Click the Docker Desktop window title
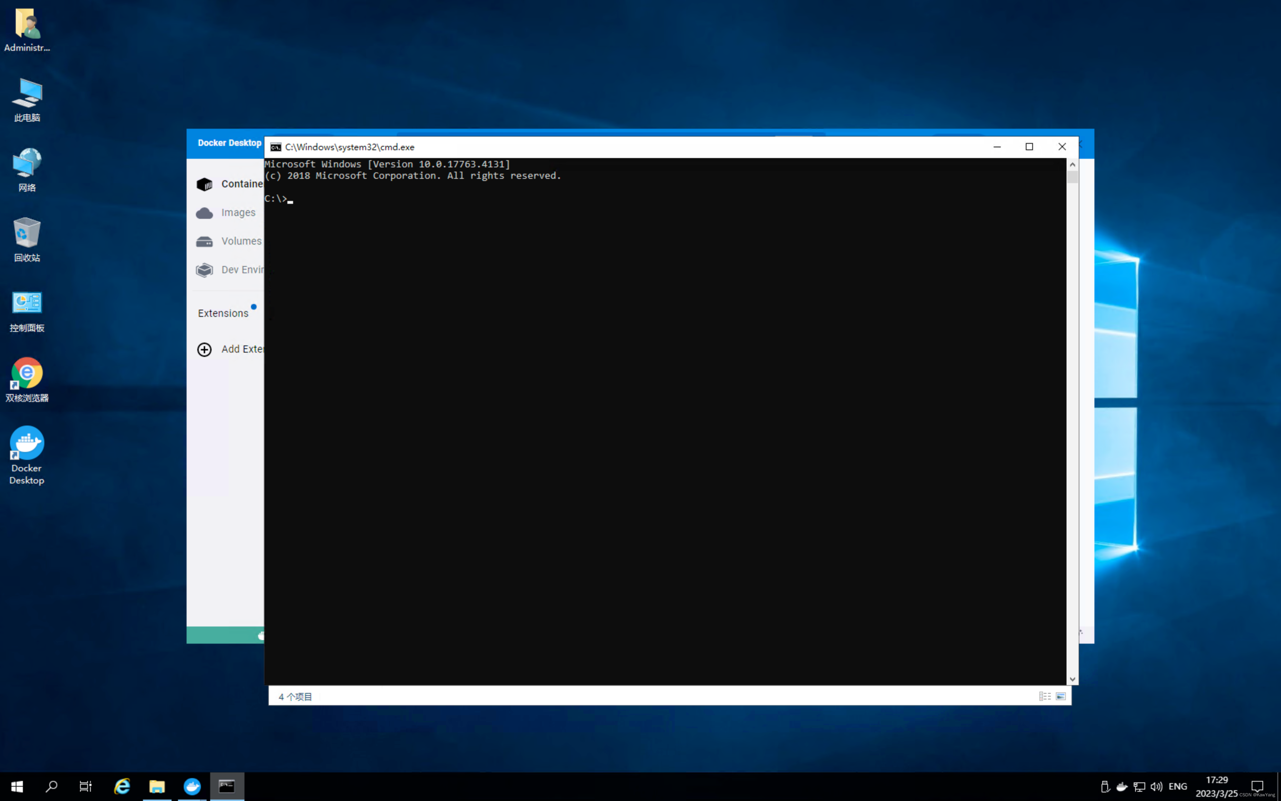The width and height of the screenshot is (1281, 801). click(x=230, y=143)
